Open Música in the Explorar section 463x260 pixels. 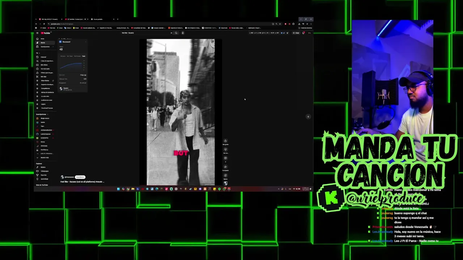45,167
